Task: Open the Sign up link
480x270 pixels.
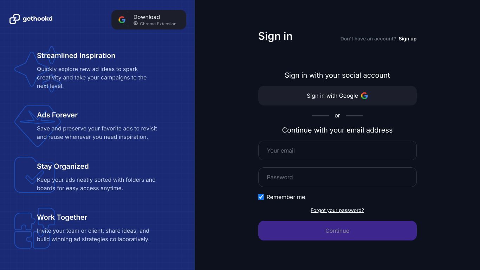Action: tap(408, 39)
